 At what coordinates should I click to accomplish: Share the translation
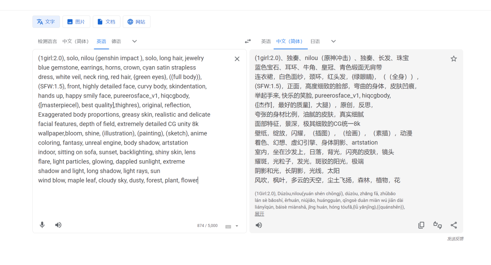[454, 225]
